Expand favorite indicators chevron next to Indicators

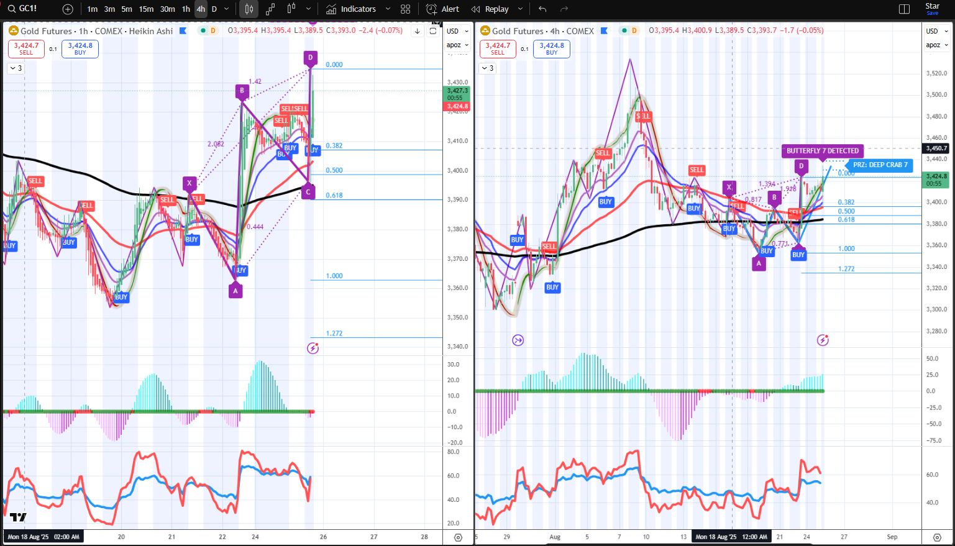pos(388,9)
